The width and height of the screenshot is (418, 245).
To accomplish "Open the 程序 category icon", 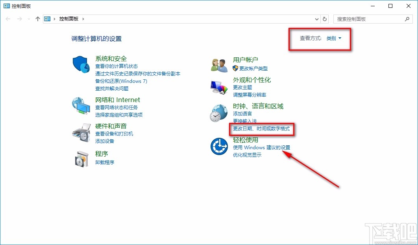I will pyautogui.click(x=81, y=159).
